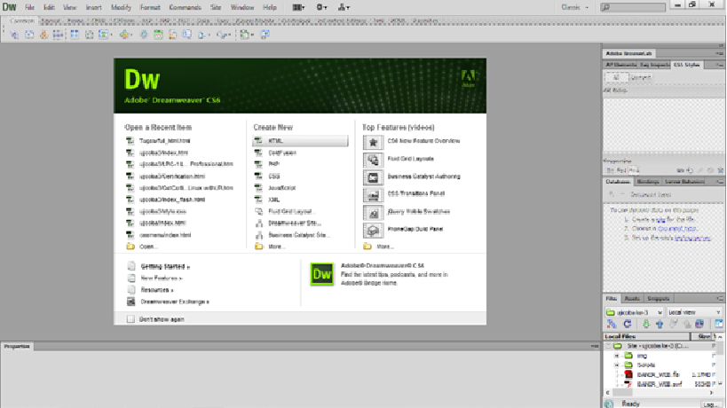Click Open... under recent items
This screenshot has width=727, height=408.
click(148, 247)
